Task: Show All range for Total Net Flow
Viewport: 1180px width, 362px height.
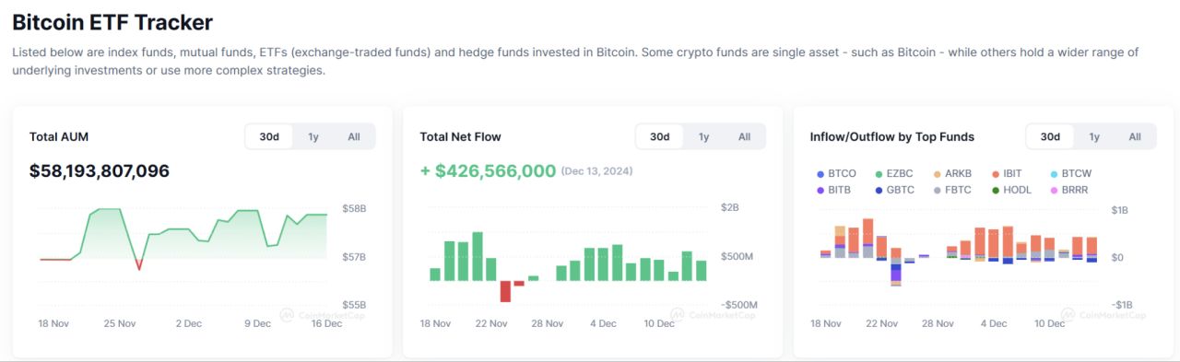Action: click(x=745, y=137)
